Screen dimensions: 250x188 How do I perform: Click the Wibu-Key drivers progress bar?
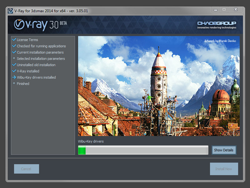click(x=143, y=150)
